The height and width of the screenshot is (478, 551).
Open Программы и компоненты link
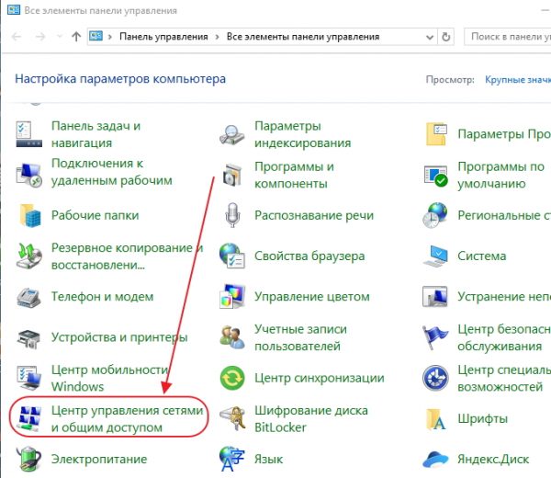(x=294, y=175)
